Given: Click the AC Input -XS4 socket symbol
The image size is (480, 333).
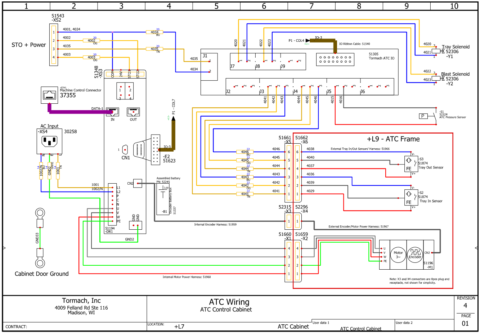Looking at the screenshot, I should point(50,142).
